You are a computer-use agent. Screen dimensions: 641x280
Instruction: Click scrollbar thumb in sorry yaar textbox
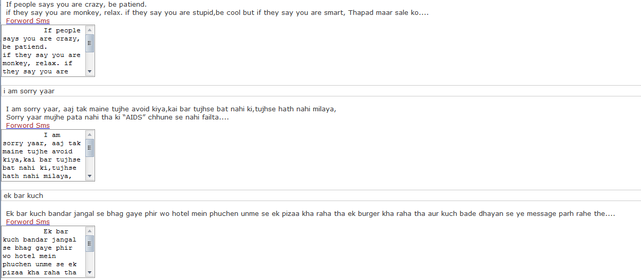[90, 148]
